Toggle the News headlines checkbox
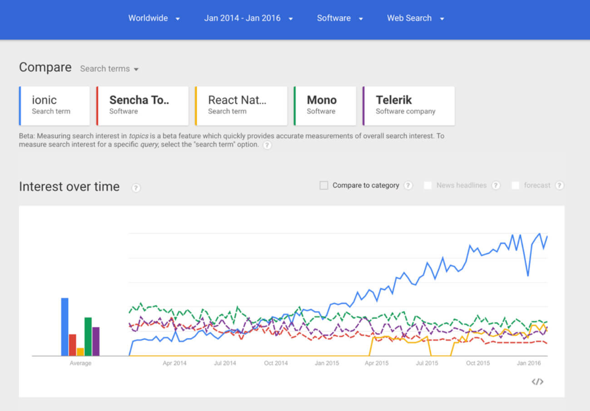Viewport: 590px width, 411px height. coord(428,185)
